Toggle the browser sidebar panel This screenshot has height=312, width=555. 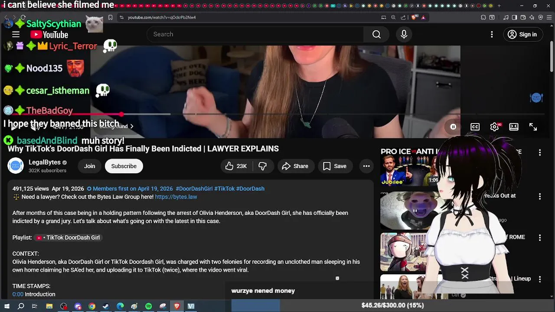[x=514, y=17]
